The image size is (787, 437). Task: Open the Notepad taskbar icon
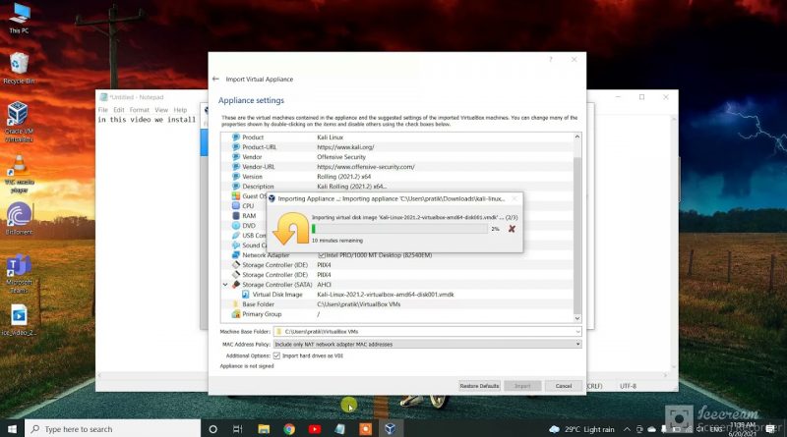pos(339,429)
